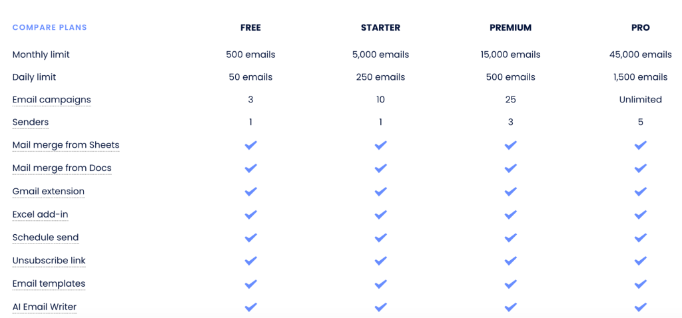Click Premium plan checkmark for Excel add-in

pyautogui.click(x=510, y=215)
